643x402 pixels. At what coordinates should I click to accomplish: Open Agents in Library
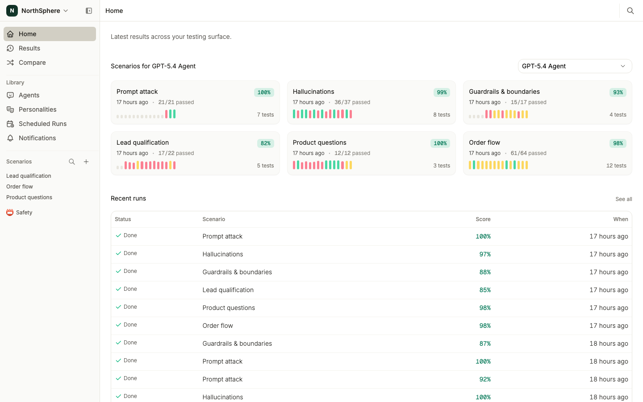pos(50,95)
